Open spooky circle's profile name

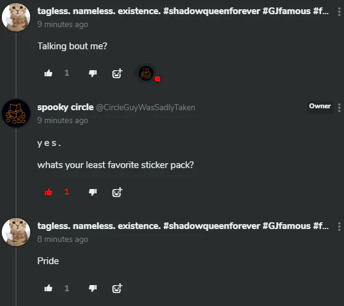click(x=65, y=107)
